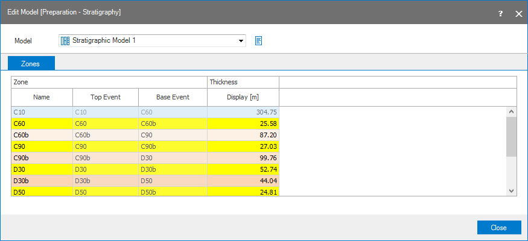The image size is (528, 241).
Task: Click the model notes icon beside dropdown
Action: tap(258, 41)
